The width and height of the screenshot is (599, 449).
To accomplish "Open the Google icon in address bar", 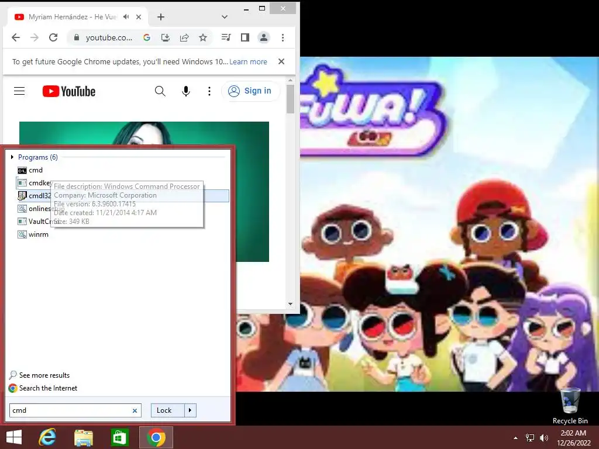I will click(x=147, y=37).
